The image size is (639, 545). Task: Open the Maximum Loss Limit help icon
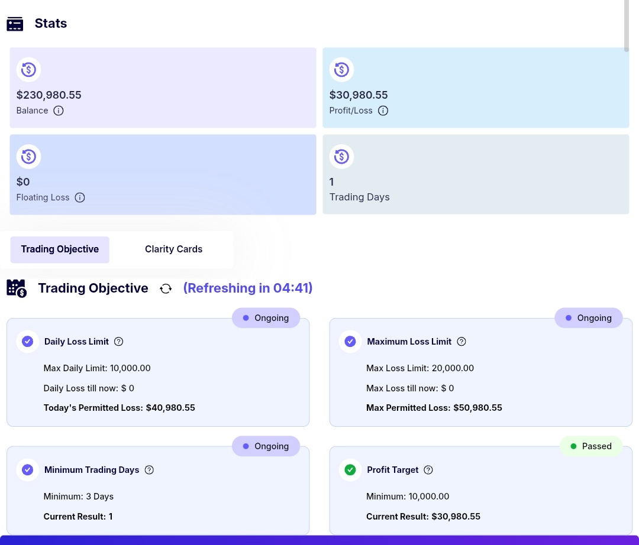(x=461, y=342)
